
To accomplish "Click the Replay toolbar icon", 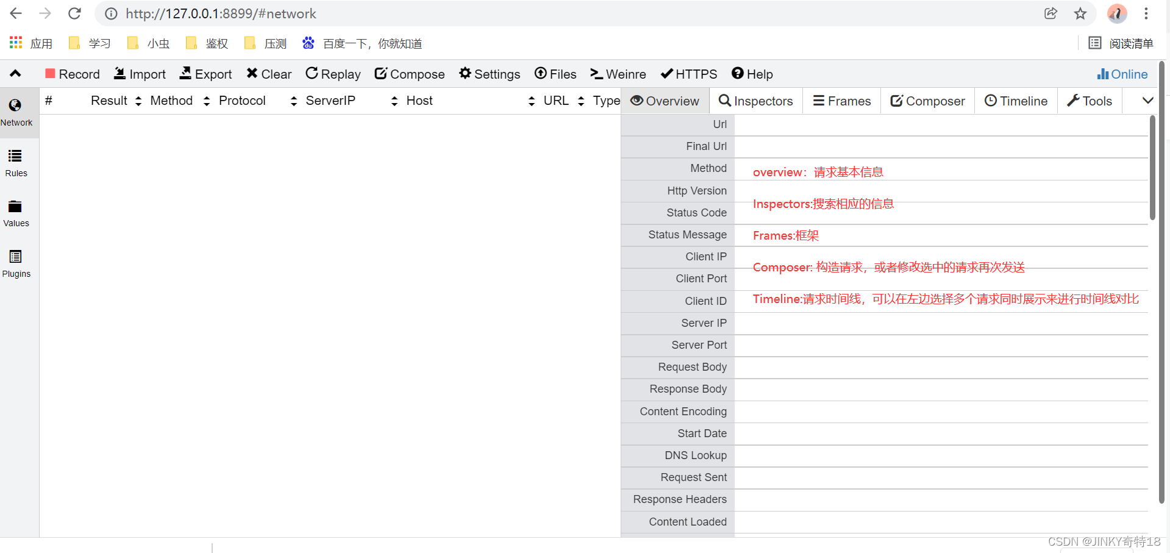I will coord(333,74).
